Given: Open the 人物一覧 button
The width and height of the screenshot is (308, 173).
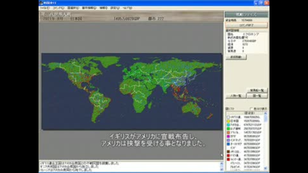Looking at the screenshot, I should point(236,96).
